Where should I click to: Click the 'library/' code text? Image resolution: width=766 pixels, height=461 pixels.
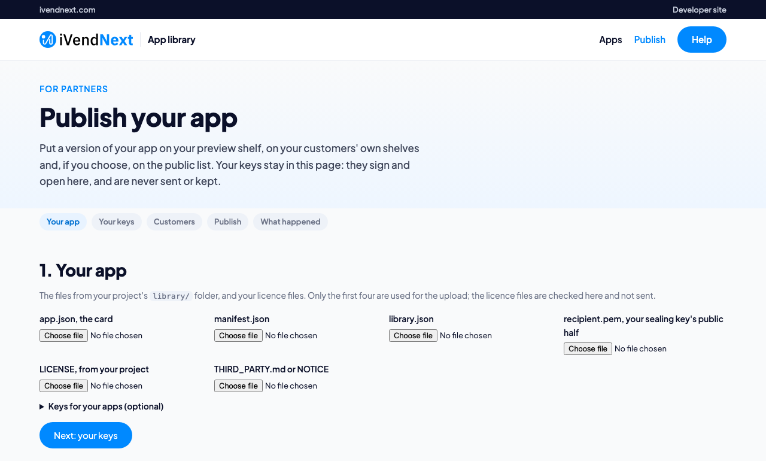click(x=171, y=296)
